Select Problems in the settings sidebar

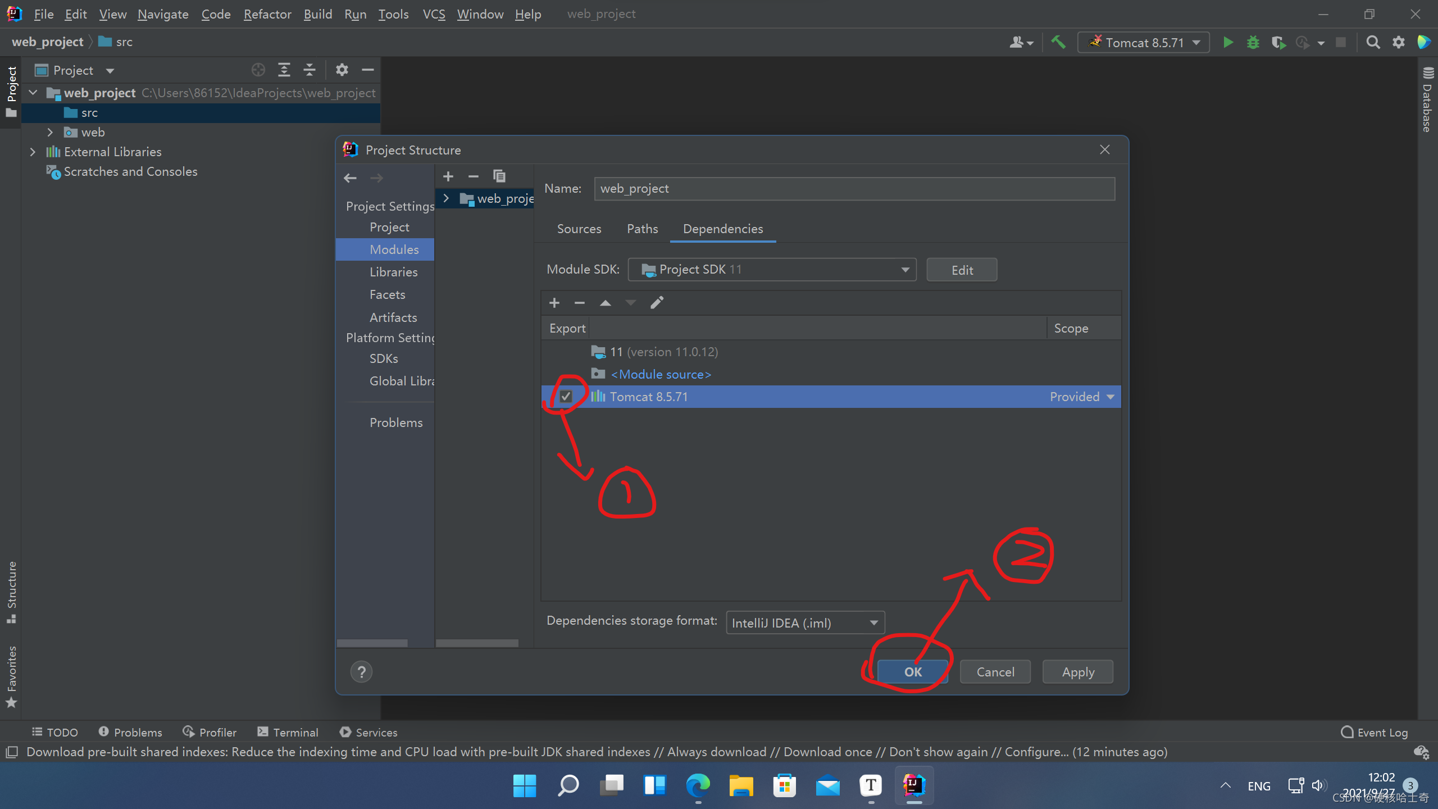396,422
